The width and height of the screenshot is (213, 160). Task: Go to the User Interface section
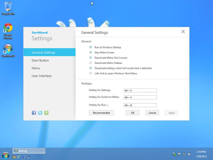pos(42,76)
